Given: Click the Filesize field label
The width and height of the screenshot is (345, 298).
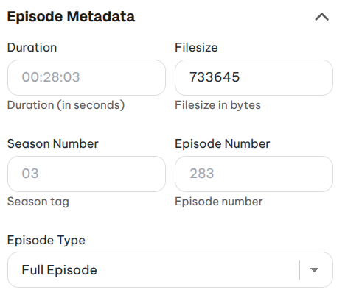Looking at the screenshot, I should pyautogui.click(x=196, y=47).
